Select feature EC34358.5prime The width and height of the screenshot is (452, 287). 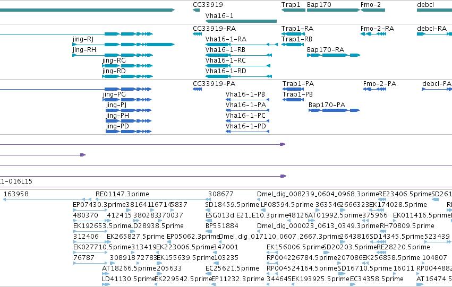[x=377, y=279]
